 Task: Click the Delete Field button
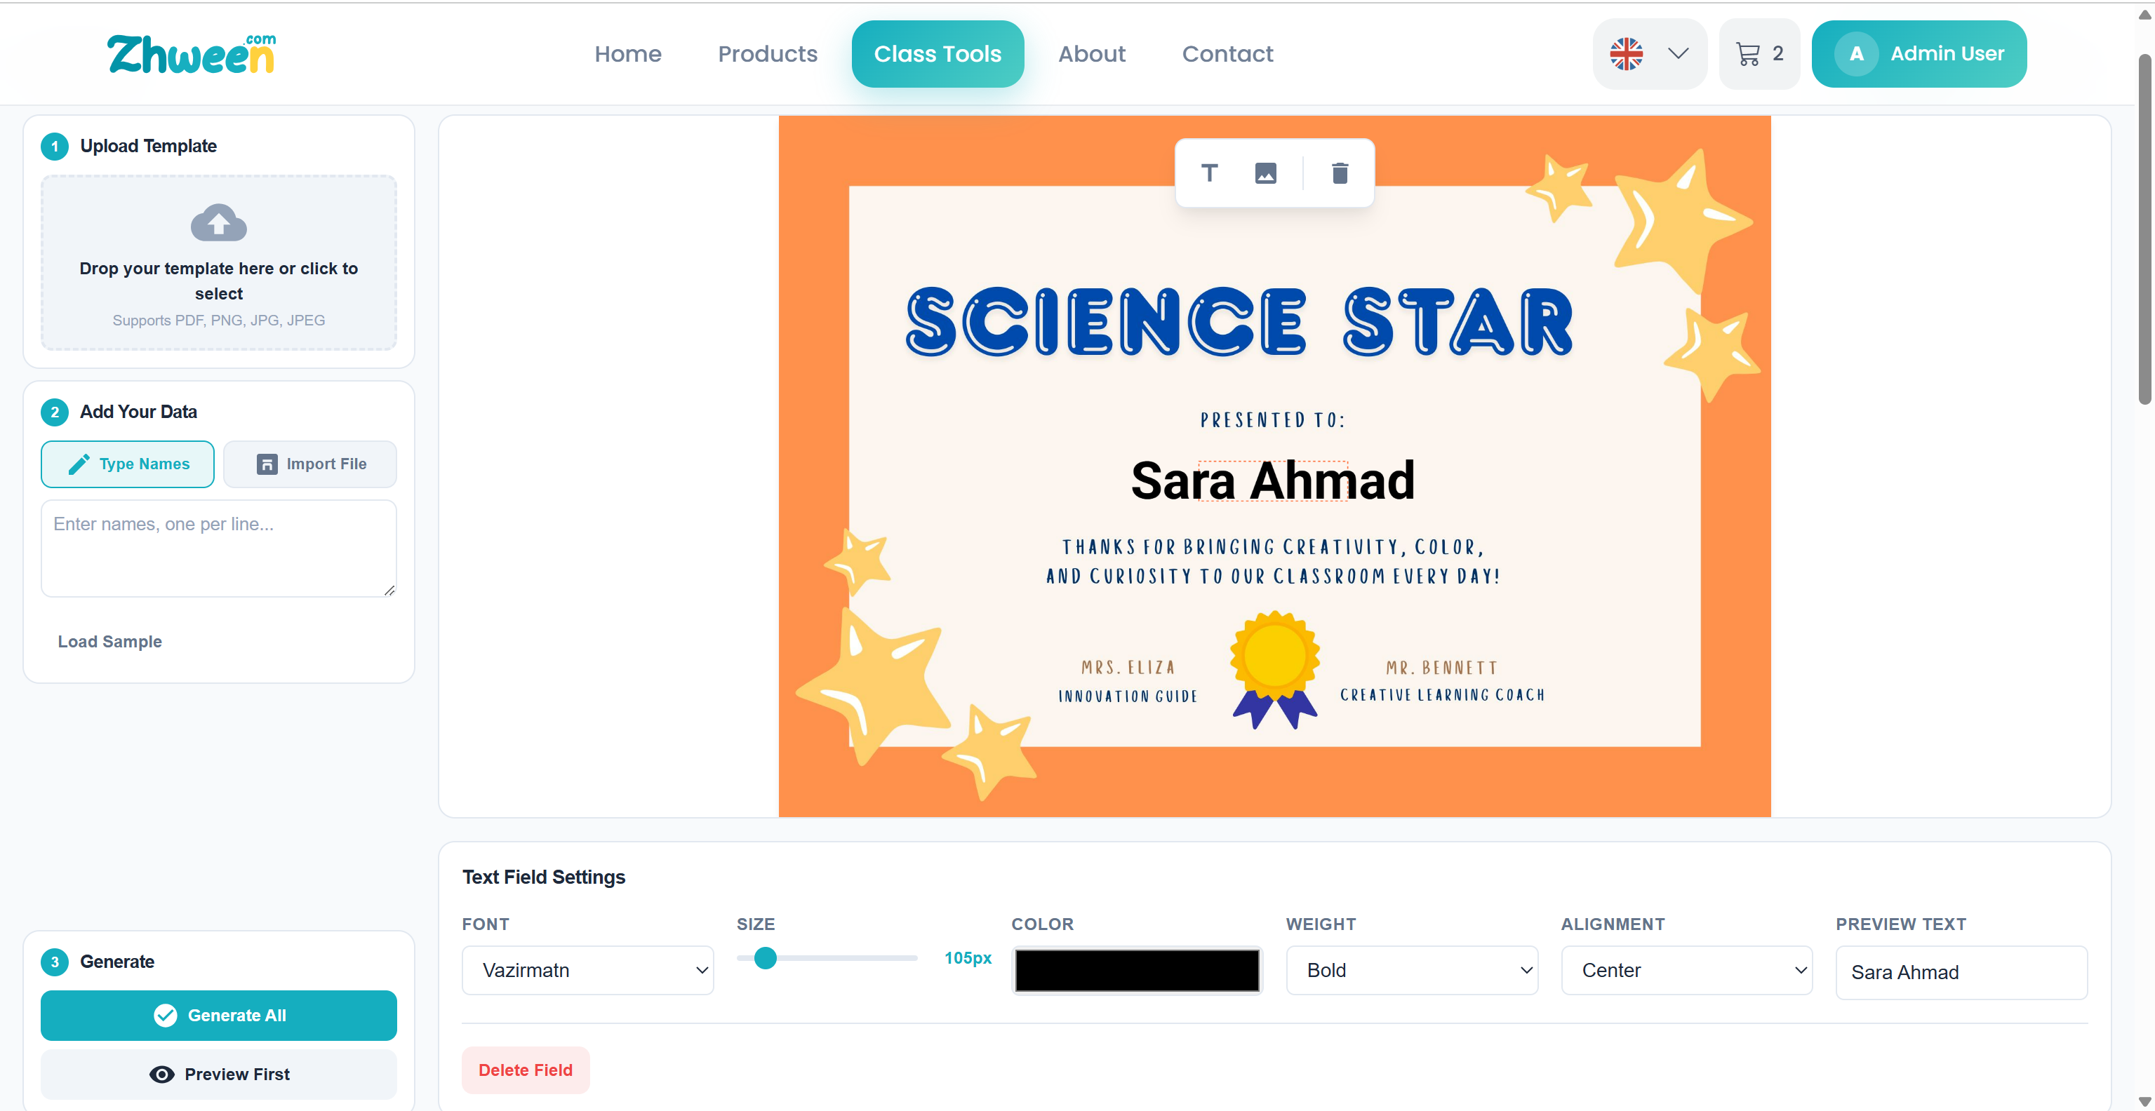[x=526, y=1070]
